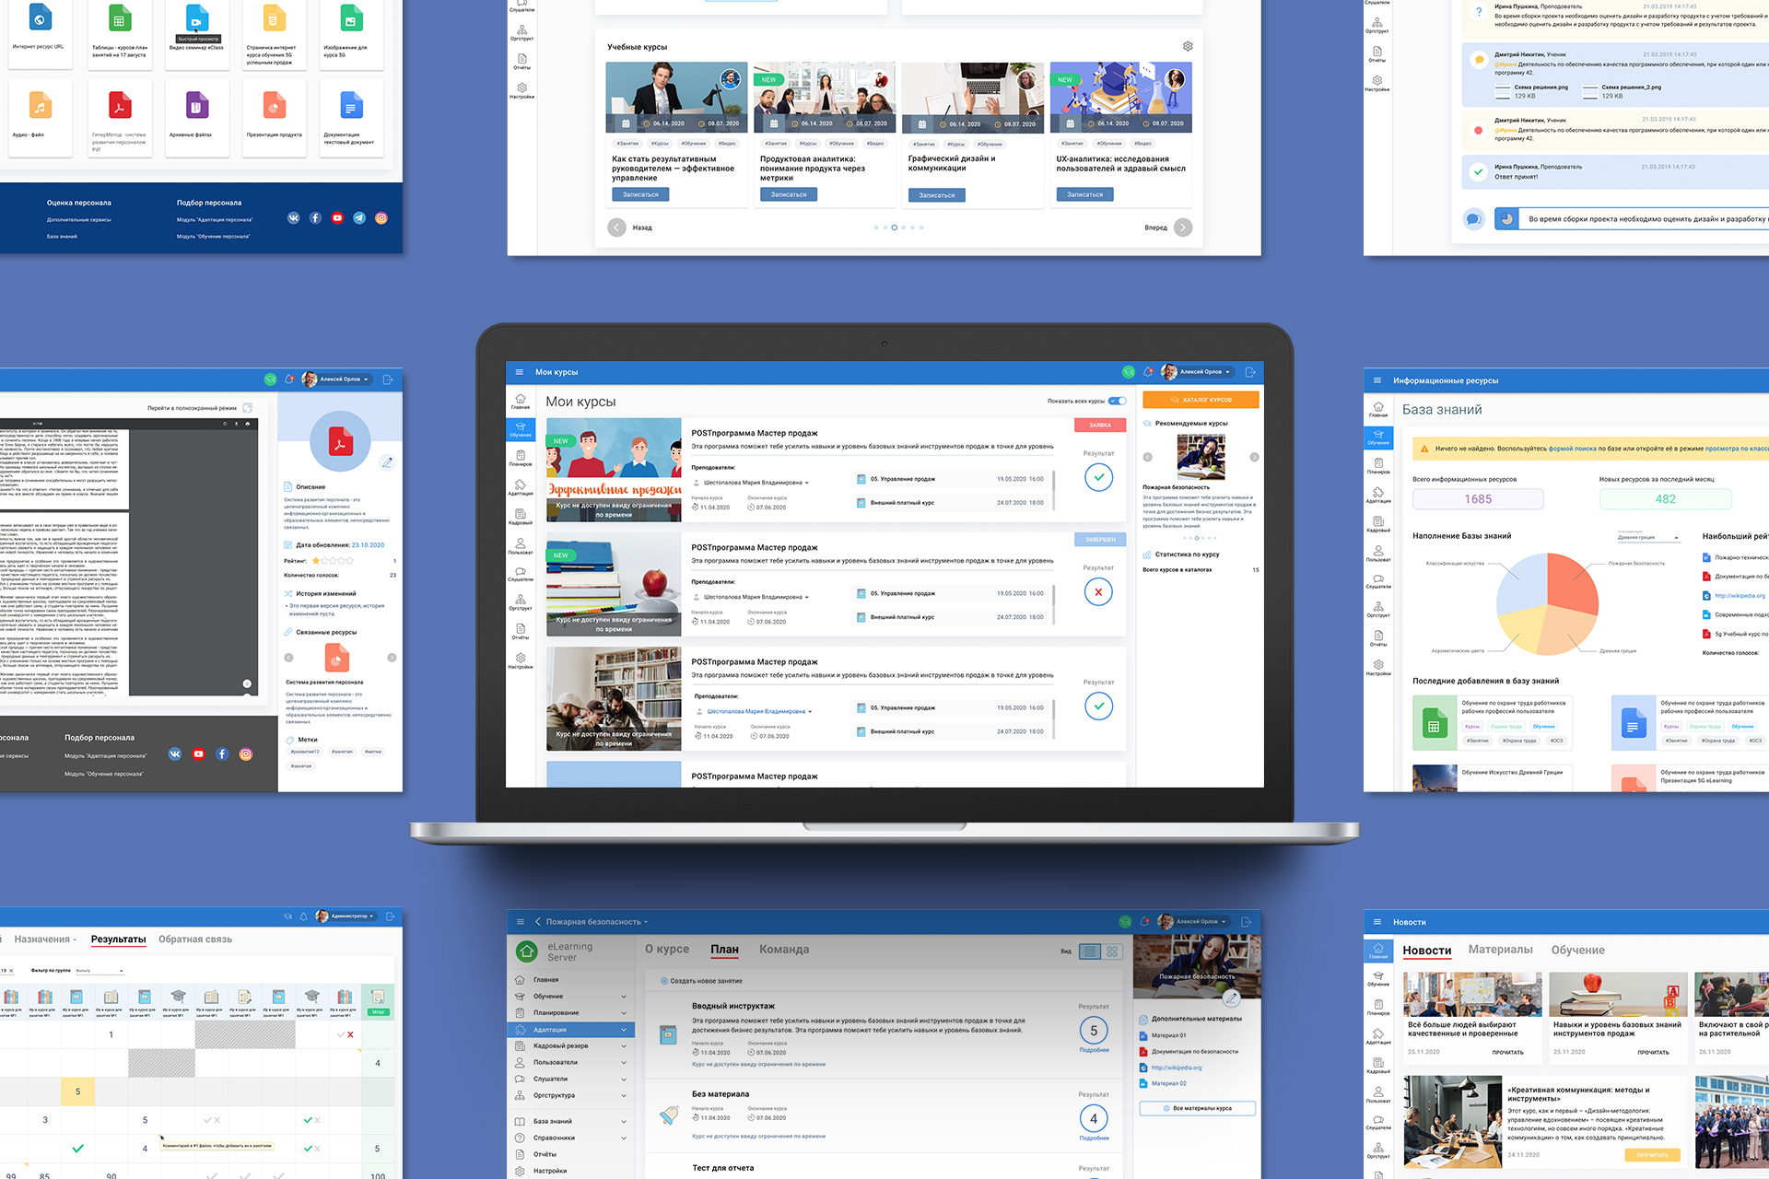
Task: Select third carousel dot under Учебные курсы
Action: [x=894, y=228]
